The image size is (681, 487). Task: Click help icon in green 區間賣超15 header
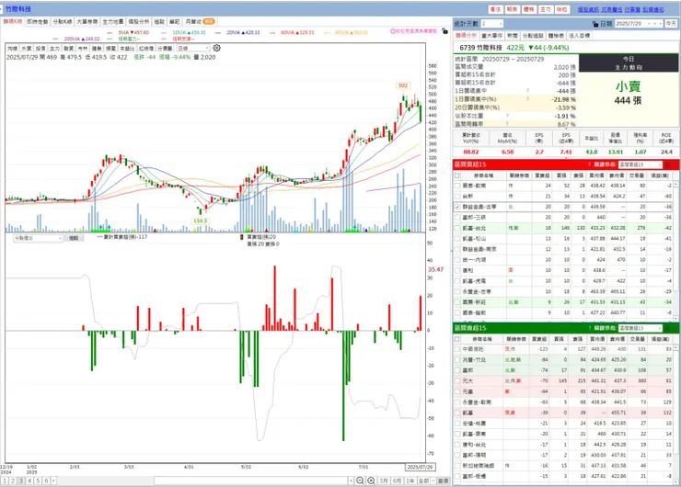[590, 328]
